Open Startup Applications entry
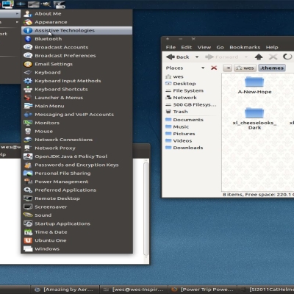294x294 pixels. pyautogui.click(x=76, y=223)
